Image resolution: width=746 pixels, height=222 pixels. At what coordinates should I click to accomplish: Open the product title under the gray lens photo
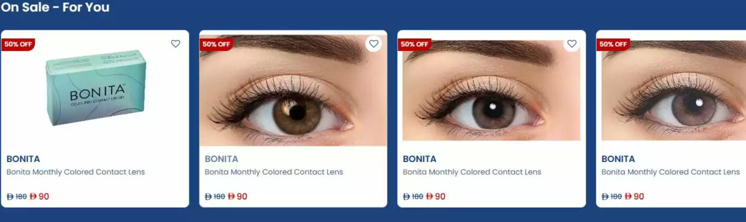(472, 172)
